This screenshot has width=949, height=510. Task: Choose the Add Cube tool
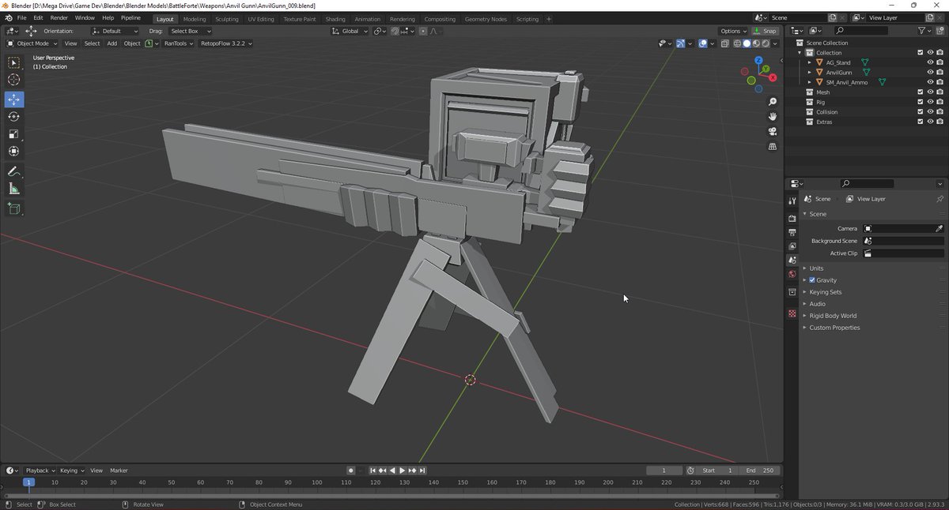tap(14, 209)
